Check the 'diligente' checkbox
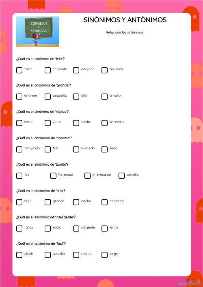Viewport: 203px width, 287px height. point(76,229)
